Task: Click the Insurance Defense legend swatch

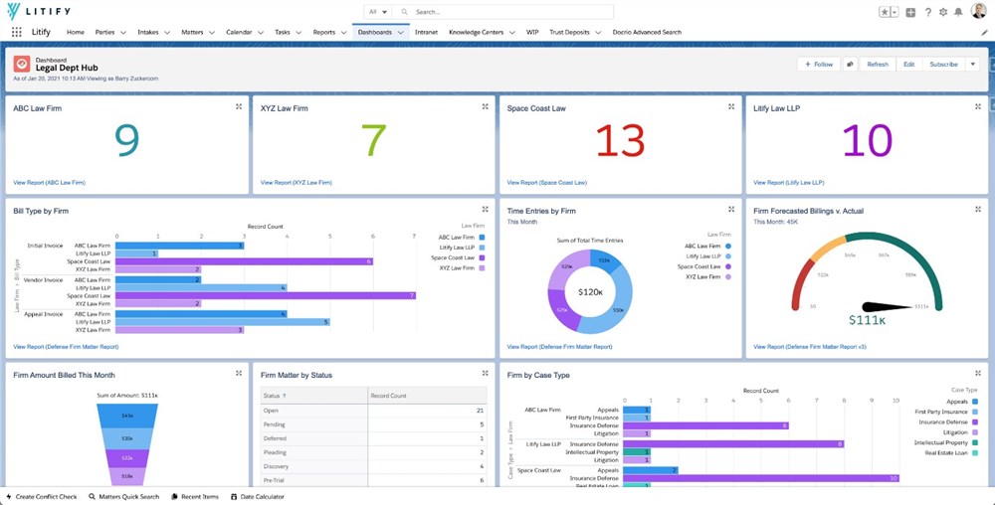Action: click(x=975, y=422)
